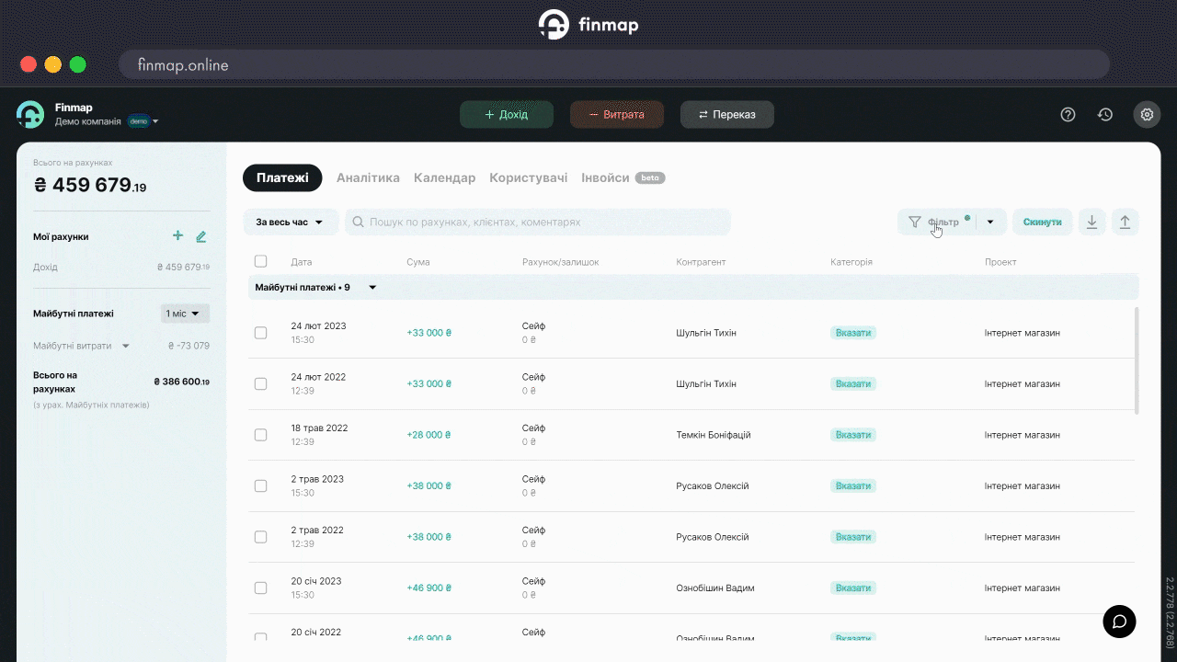Check the 20 січ 2023 payment row
The image size is (1177, 662).
point(260,588)
